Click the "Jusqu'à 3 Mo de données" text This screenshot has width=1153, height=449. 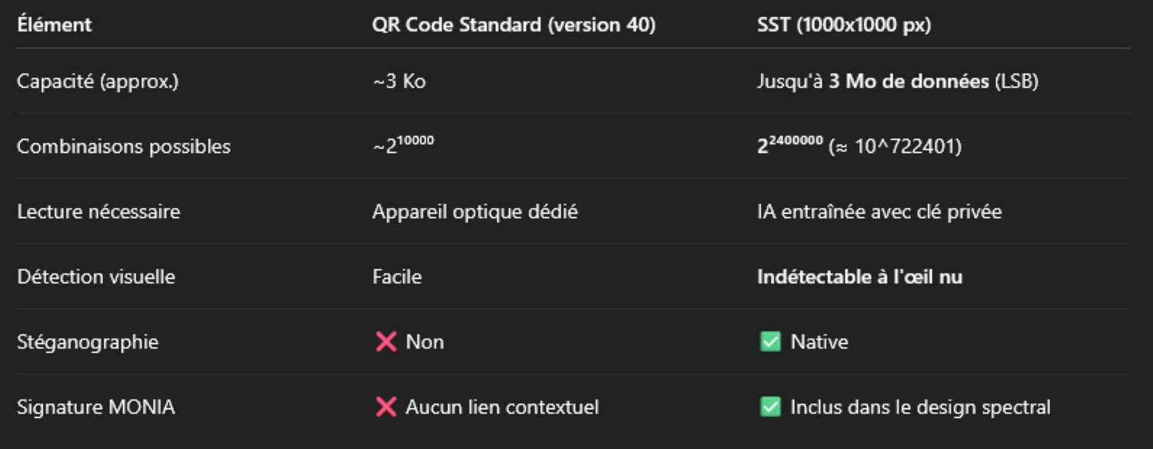(872, 81)
